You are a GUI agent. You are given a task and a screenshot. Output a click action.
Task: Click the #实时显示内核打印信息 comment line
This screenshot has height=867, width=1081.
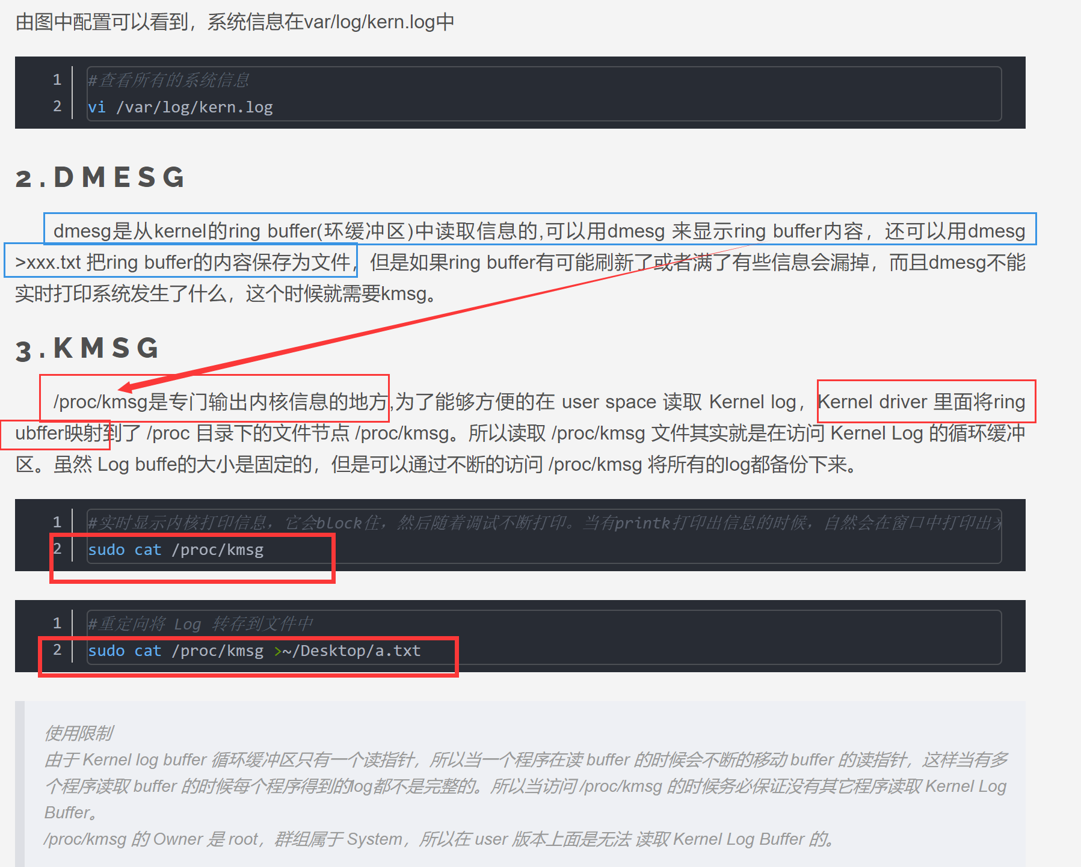544,522
